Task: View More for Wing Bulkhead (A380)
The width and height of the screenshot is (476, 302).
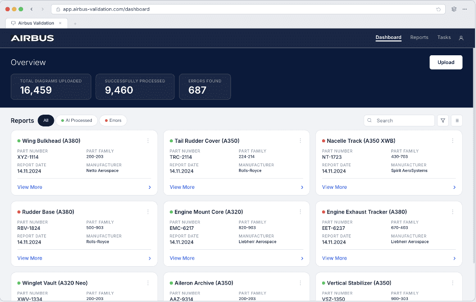Action: pyautogui.click(x=30, y=187)
